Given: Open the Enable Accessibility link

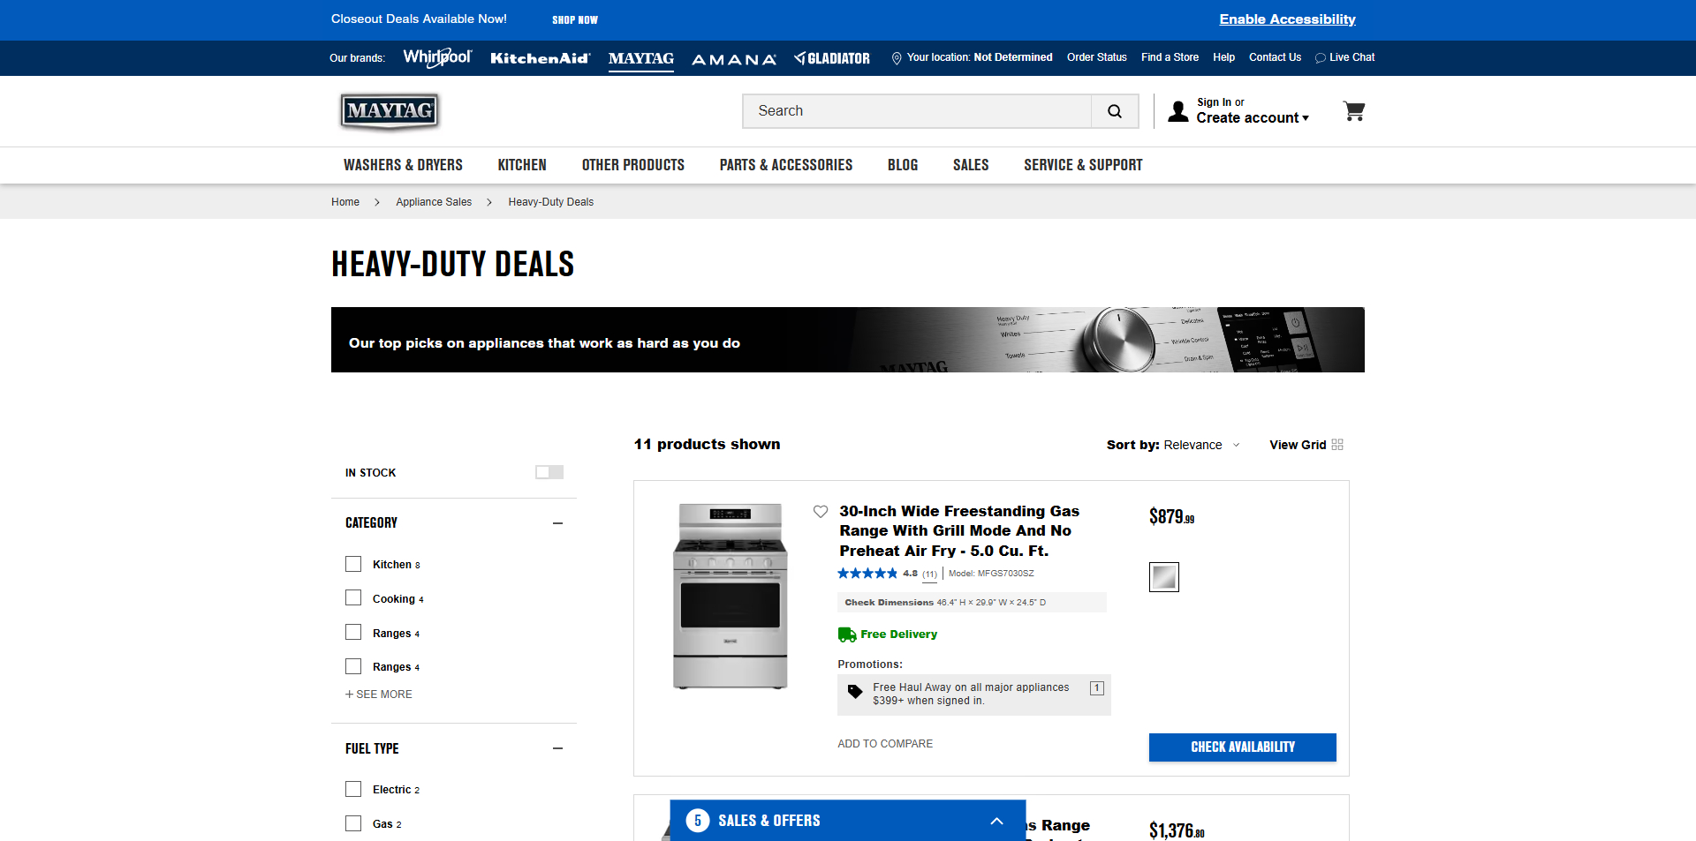Looking at the screenshot, I should pos(1286,19).
